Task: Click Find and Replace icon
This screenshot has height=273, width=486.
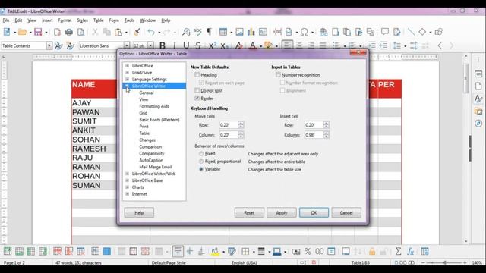Action: click(x=186, y=32)
